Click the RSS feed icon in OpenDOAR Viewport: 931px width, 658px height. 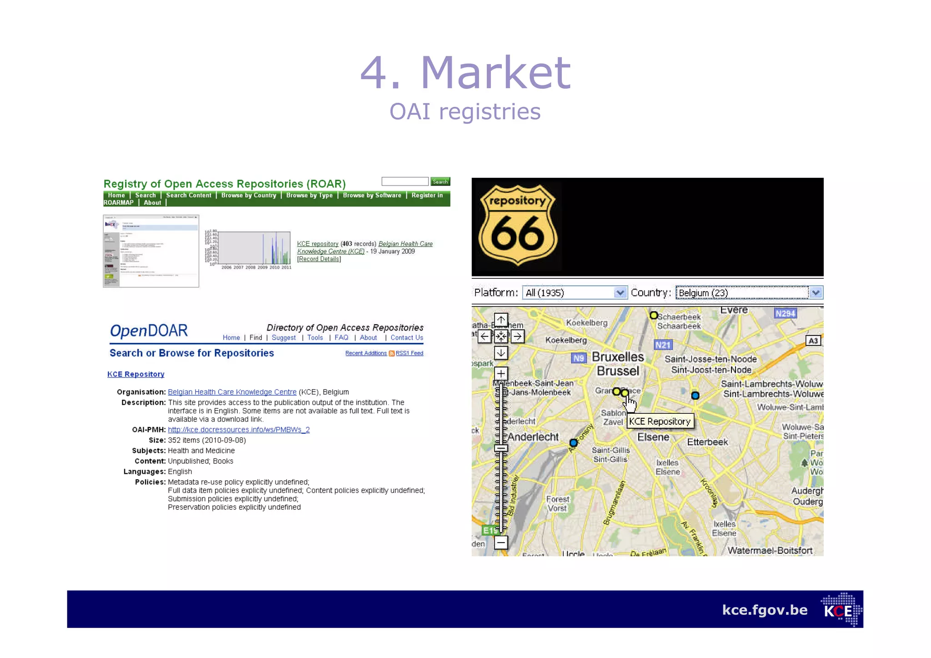click(391, 353)
